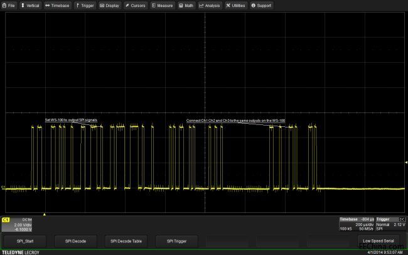This screenshot has height=255, width=408.
Task: Click the SPI_Start button
Action: coord(25,241)
